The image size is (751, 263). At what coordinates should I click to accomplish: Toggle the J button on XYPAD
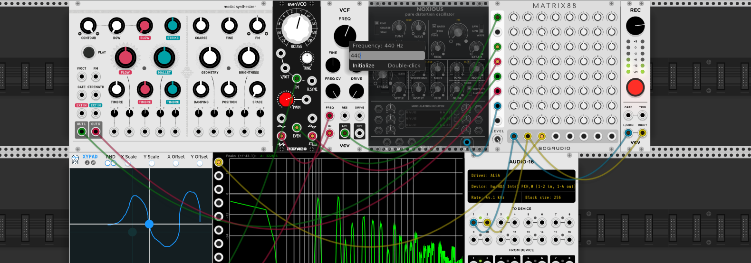pyautogui.click(x=87, y=163)
